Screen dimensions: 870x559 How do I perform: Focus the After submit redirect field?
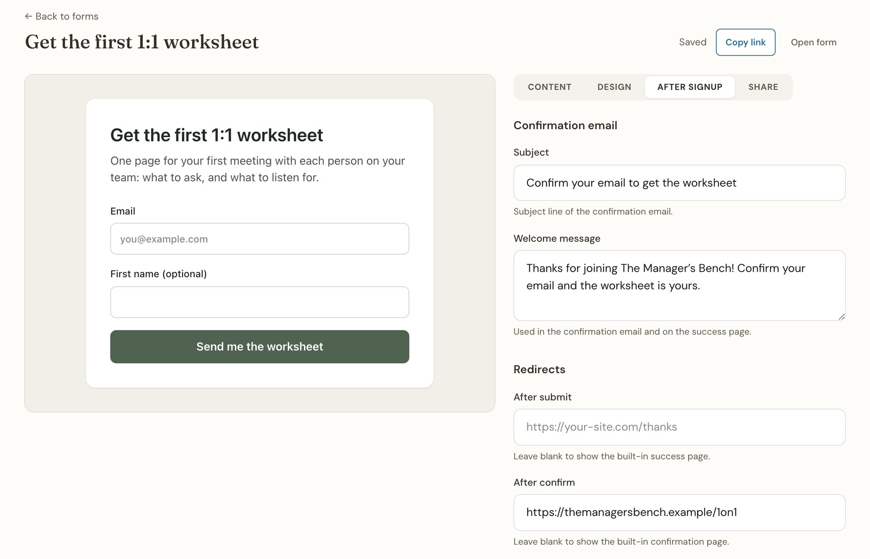(679, 427)
